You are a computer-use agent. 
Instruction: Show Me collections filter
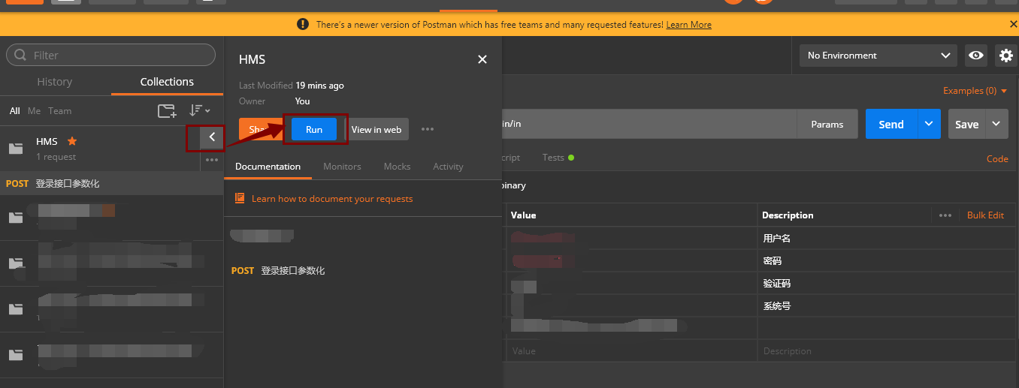pyautogui.click(x=34, y=110)
